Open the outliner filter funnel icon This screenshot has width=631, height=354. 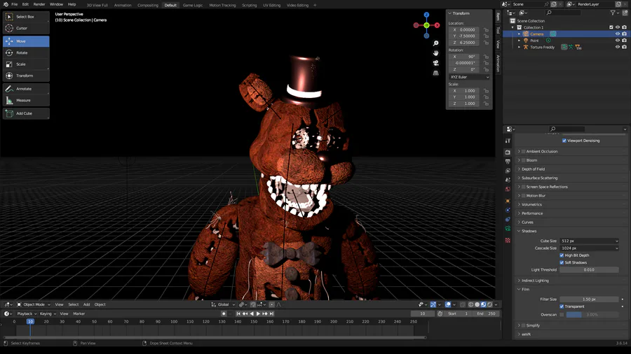(x=613, y=13)
